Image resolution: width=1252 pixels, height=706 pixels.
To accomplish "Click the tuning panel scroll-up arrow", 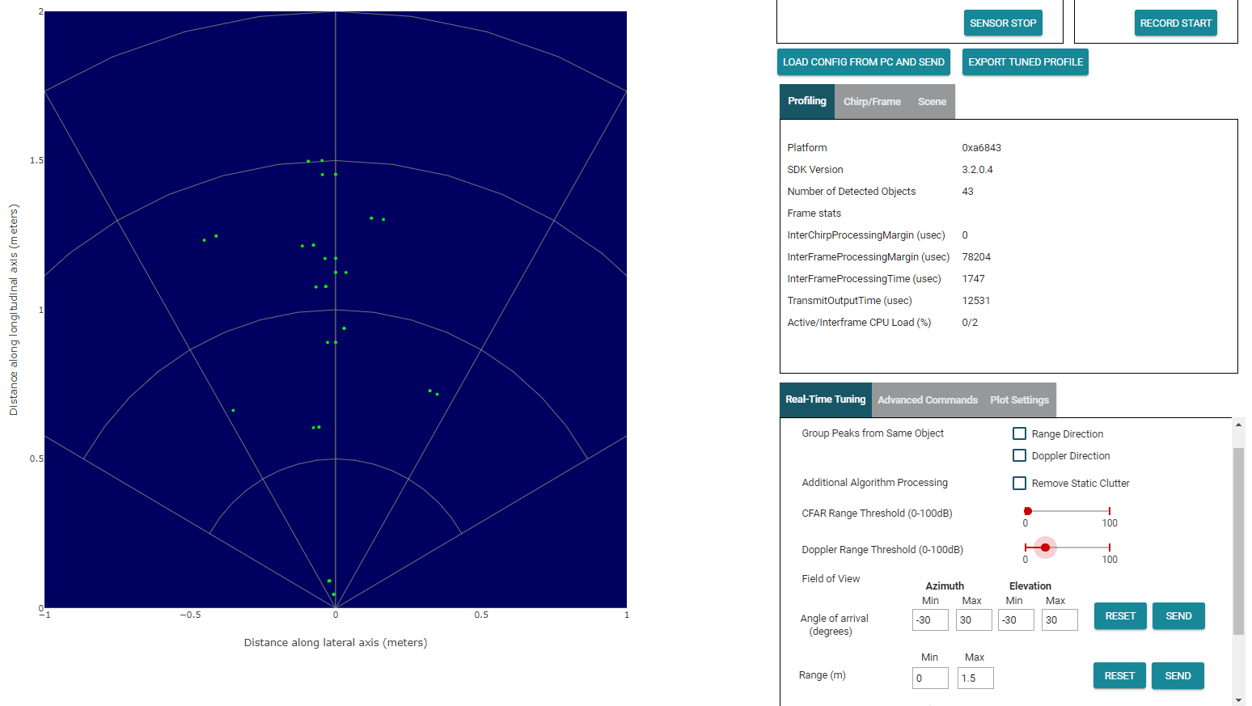I will click(x=1238, y=425).
